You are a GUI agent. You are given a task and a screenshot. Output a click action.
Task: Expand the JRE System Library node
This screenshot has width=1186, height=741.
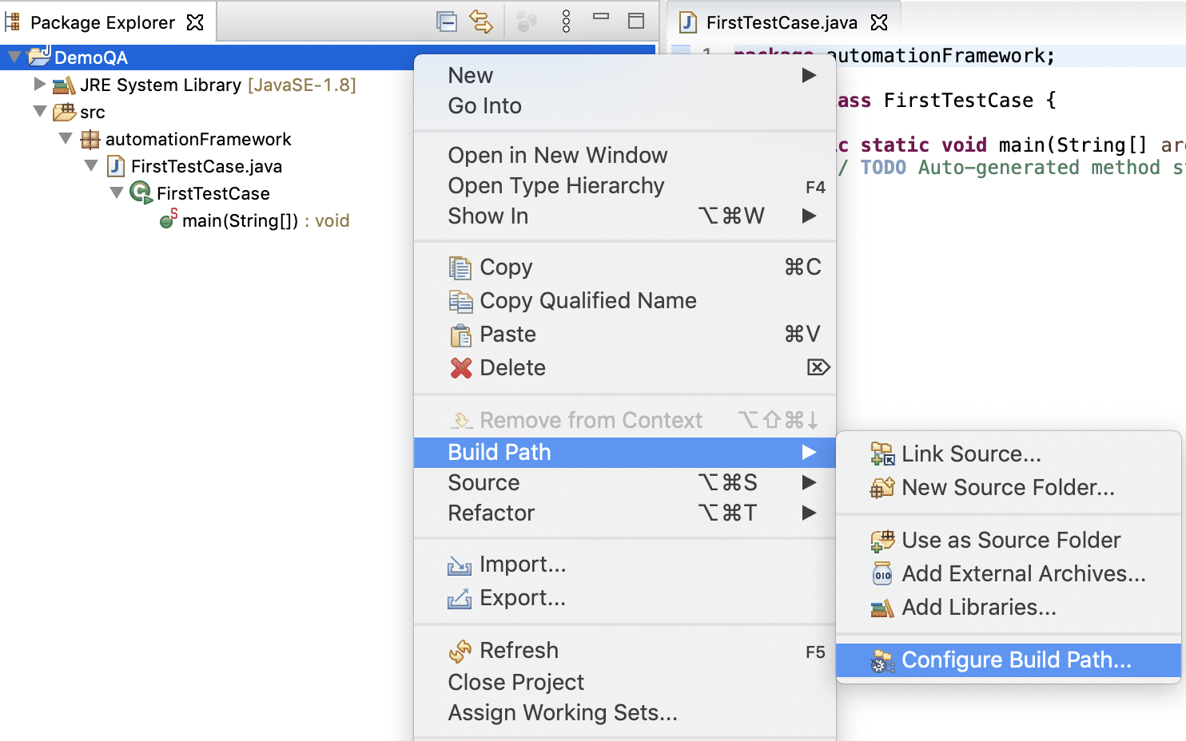[39, 84]
